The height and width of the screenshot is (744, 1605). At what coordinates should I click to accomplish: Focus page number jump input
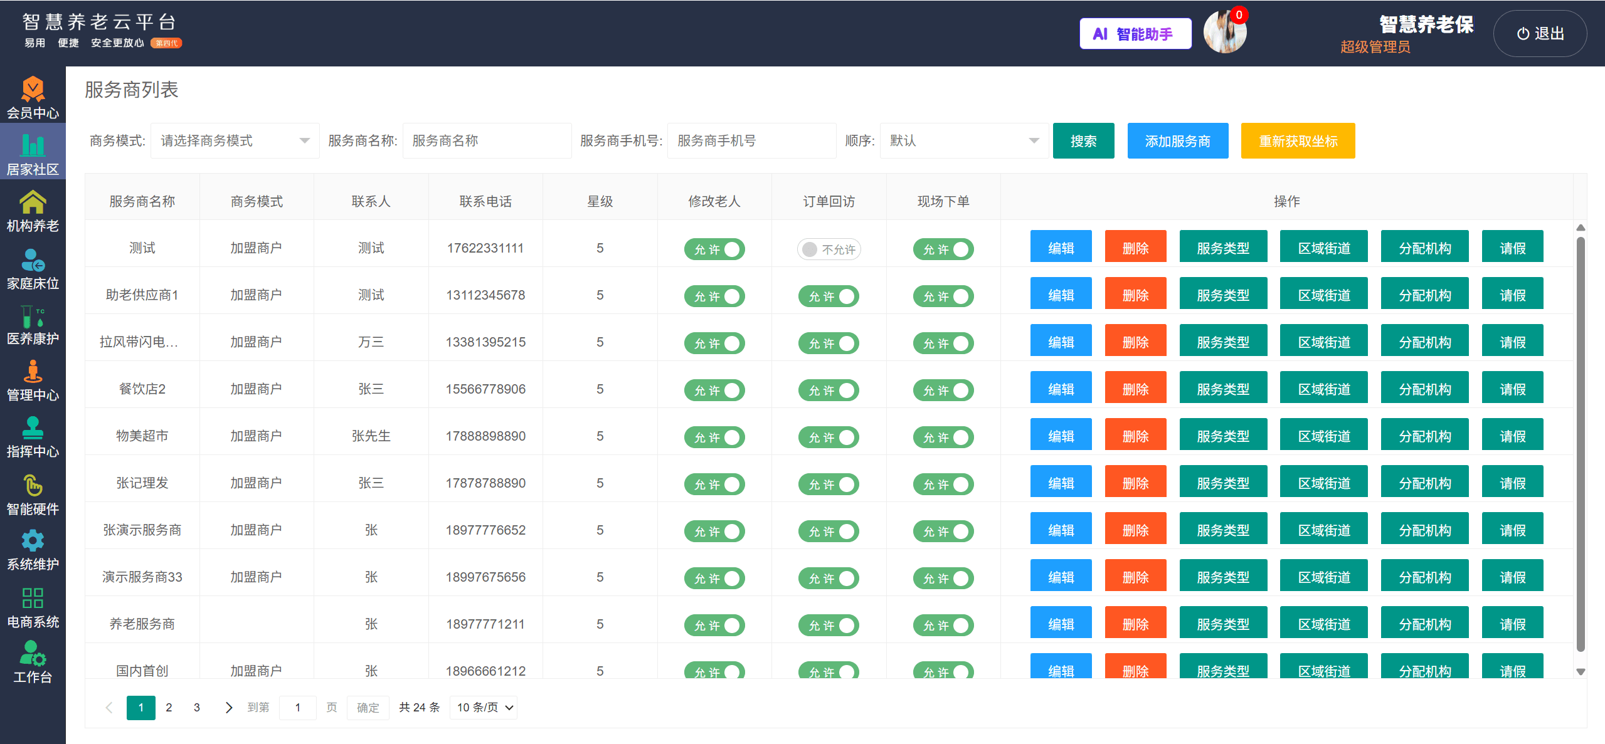(298, 708)
